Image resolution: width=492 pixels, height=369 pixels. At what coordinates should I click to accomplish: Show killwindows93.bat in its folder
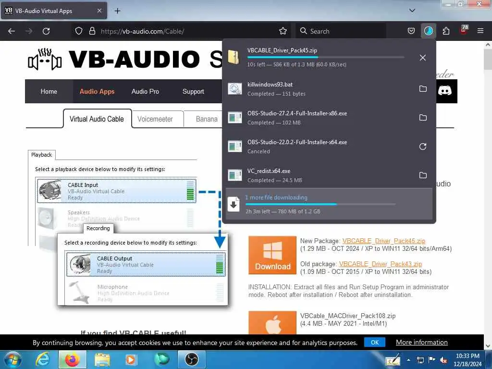point(423,89)
